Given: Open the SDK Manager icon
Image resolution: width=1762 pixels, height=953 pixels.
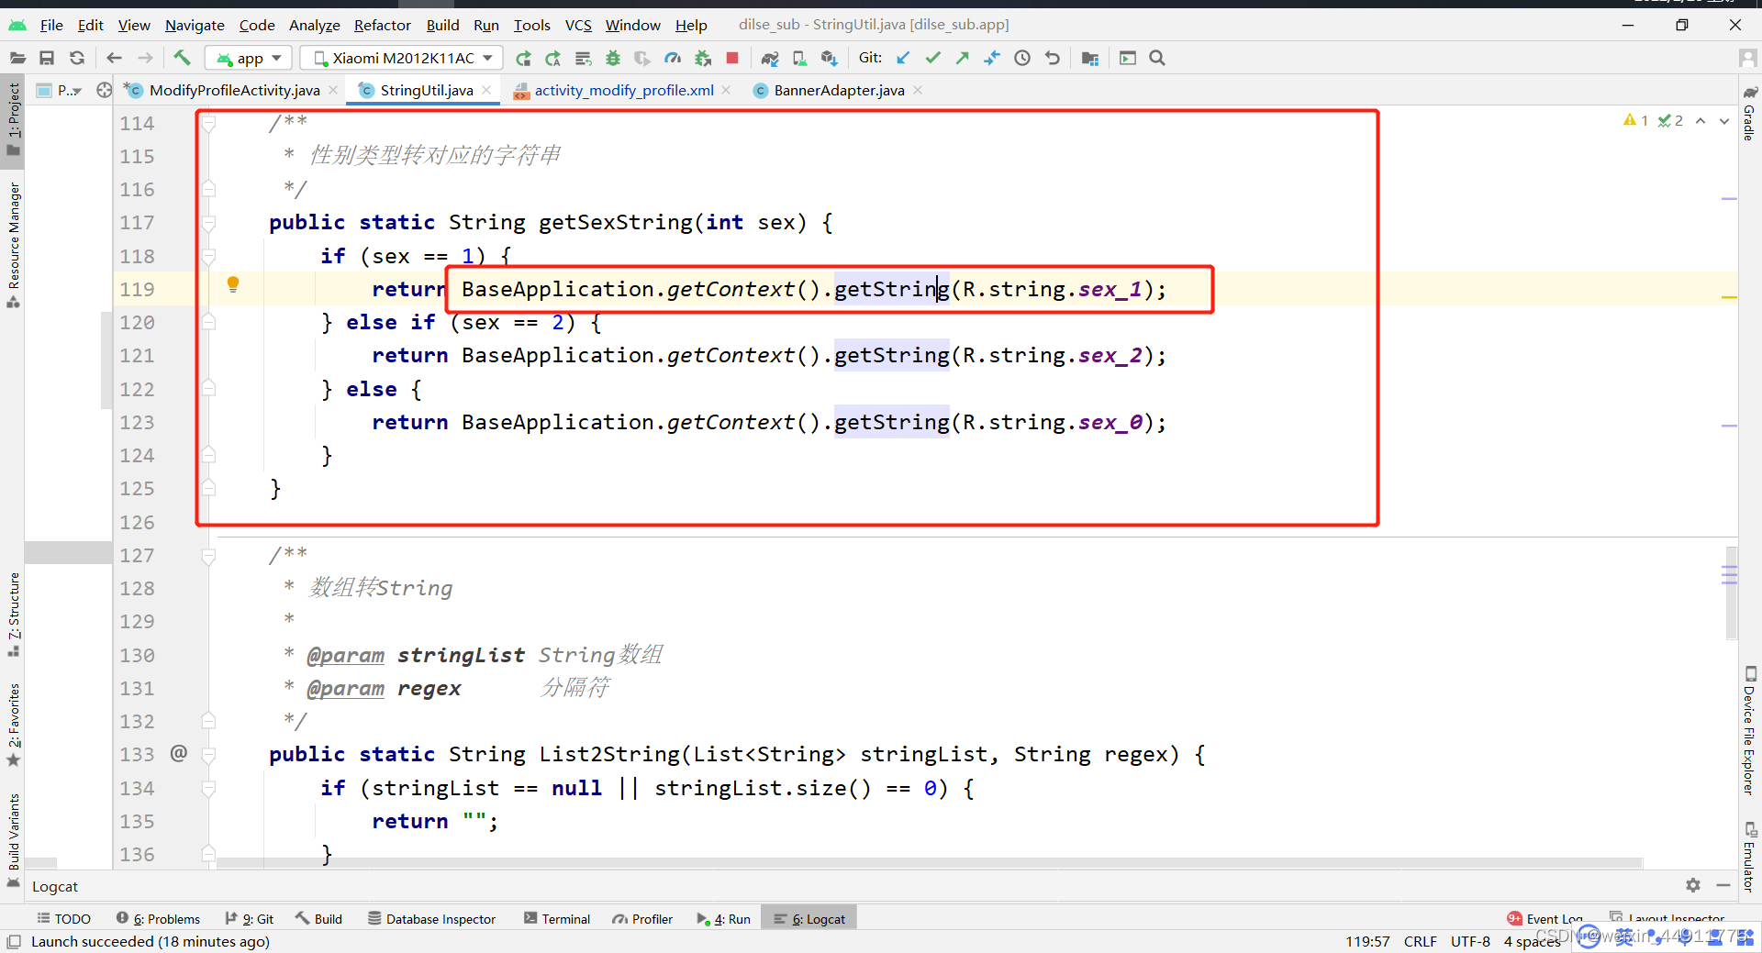Looking at the screenshot, I should click(x=830, y=58).
